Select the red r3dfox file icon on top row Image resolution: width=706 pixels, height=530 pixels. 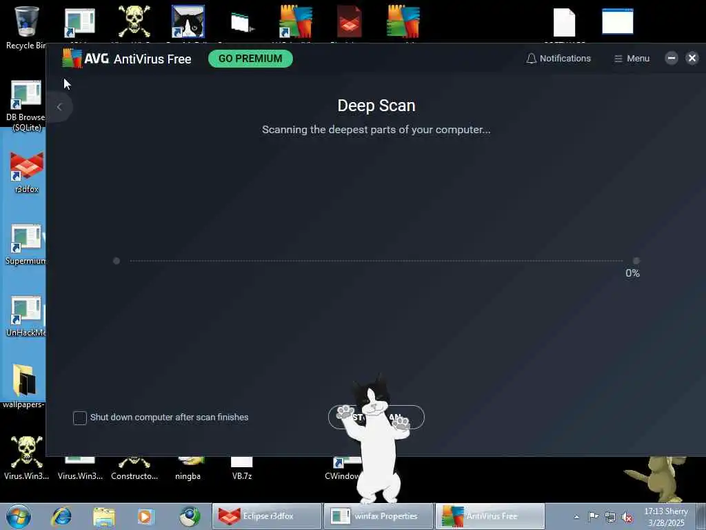pos(350,21)
